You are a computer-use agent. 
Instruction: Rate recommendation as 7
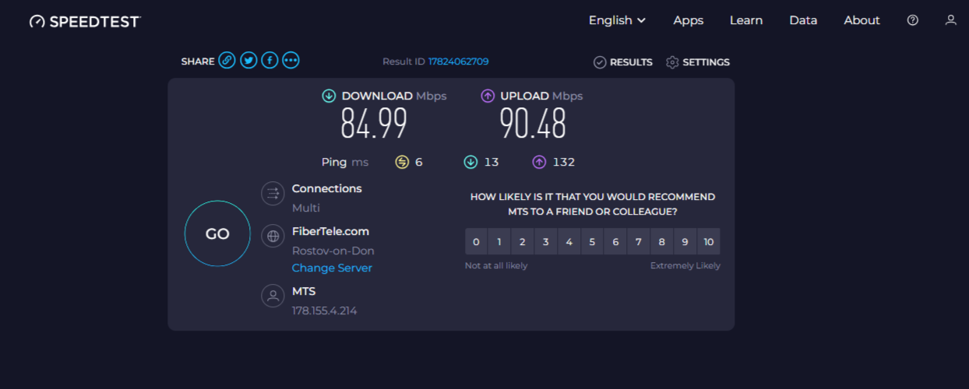point(638,242)
